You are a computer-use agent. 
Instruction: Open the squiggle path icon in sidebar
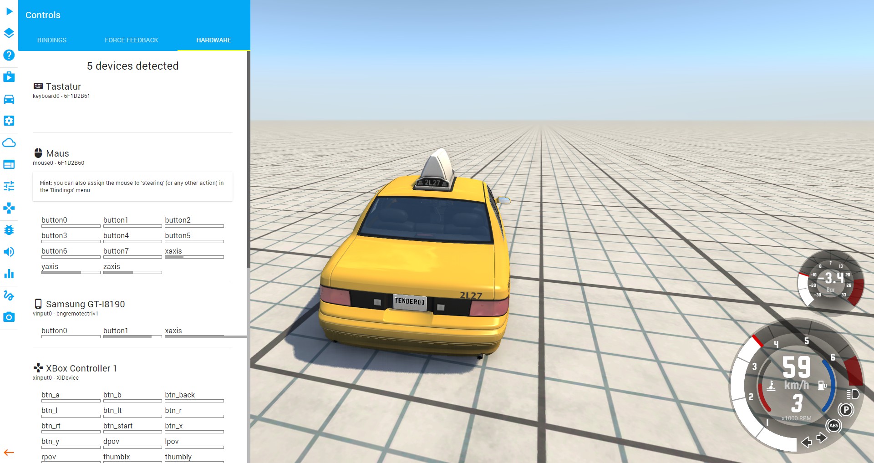pyautogui.click(x=9, y=295)
